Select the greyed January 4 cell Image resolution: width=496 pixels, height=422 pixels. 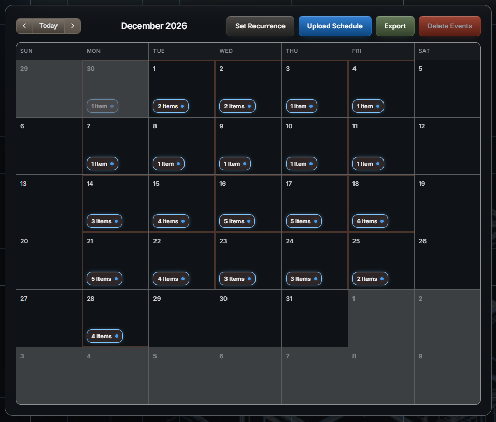pos(115,376)
